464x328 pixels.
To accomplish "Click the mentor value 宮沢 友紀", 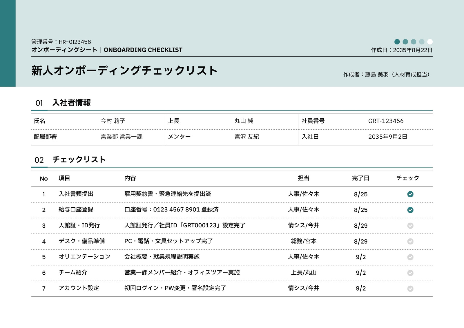I will coord(246,137).
